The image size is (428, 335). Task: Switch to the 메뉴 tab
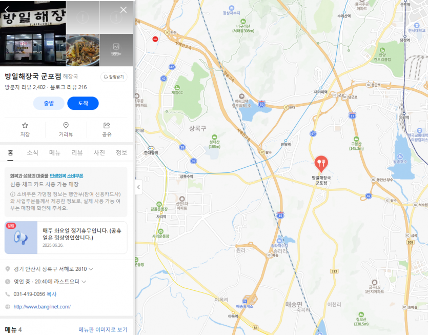(55, 152)
